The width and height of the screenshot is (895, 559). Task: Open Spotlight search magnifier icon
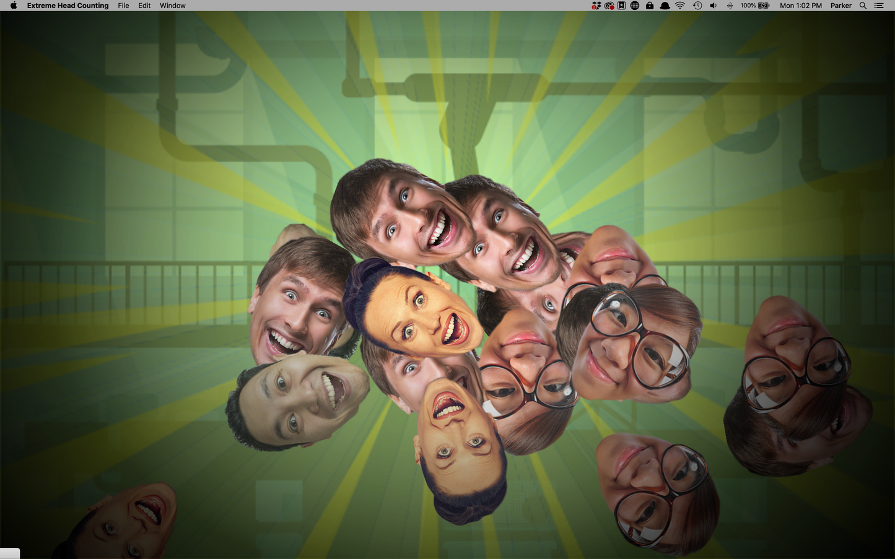click(863, 6)
